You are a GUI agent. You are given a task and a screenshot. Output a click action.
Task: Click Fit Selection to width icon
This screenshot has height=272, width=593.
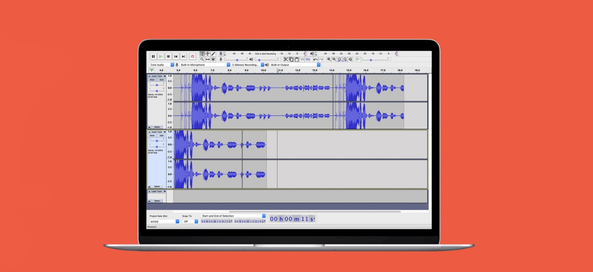[x=339, y=59]
